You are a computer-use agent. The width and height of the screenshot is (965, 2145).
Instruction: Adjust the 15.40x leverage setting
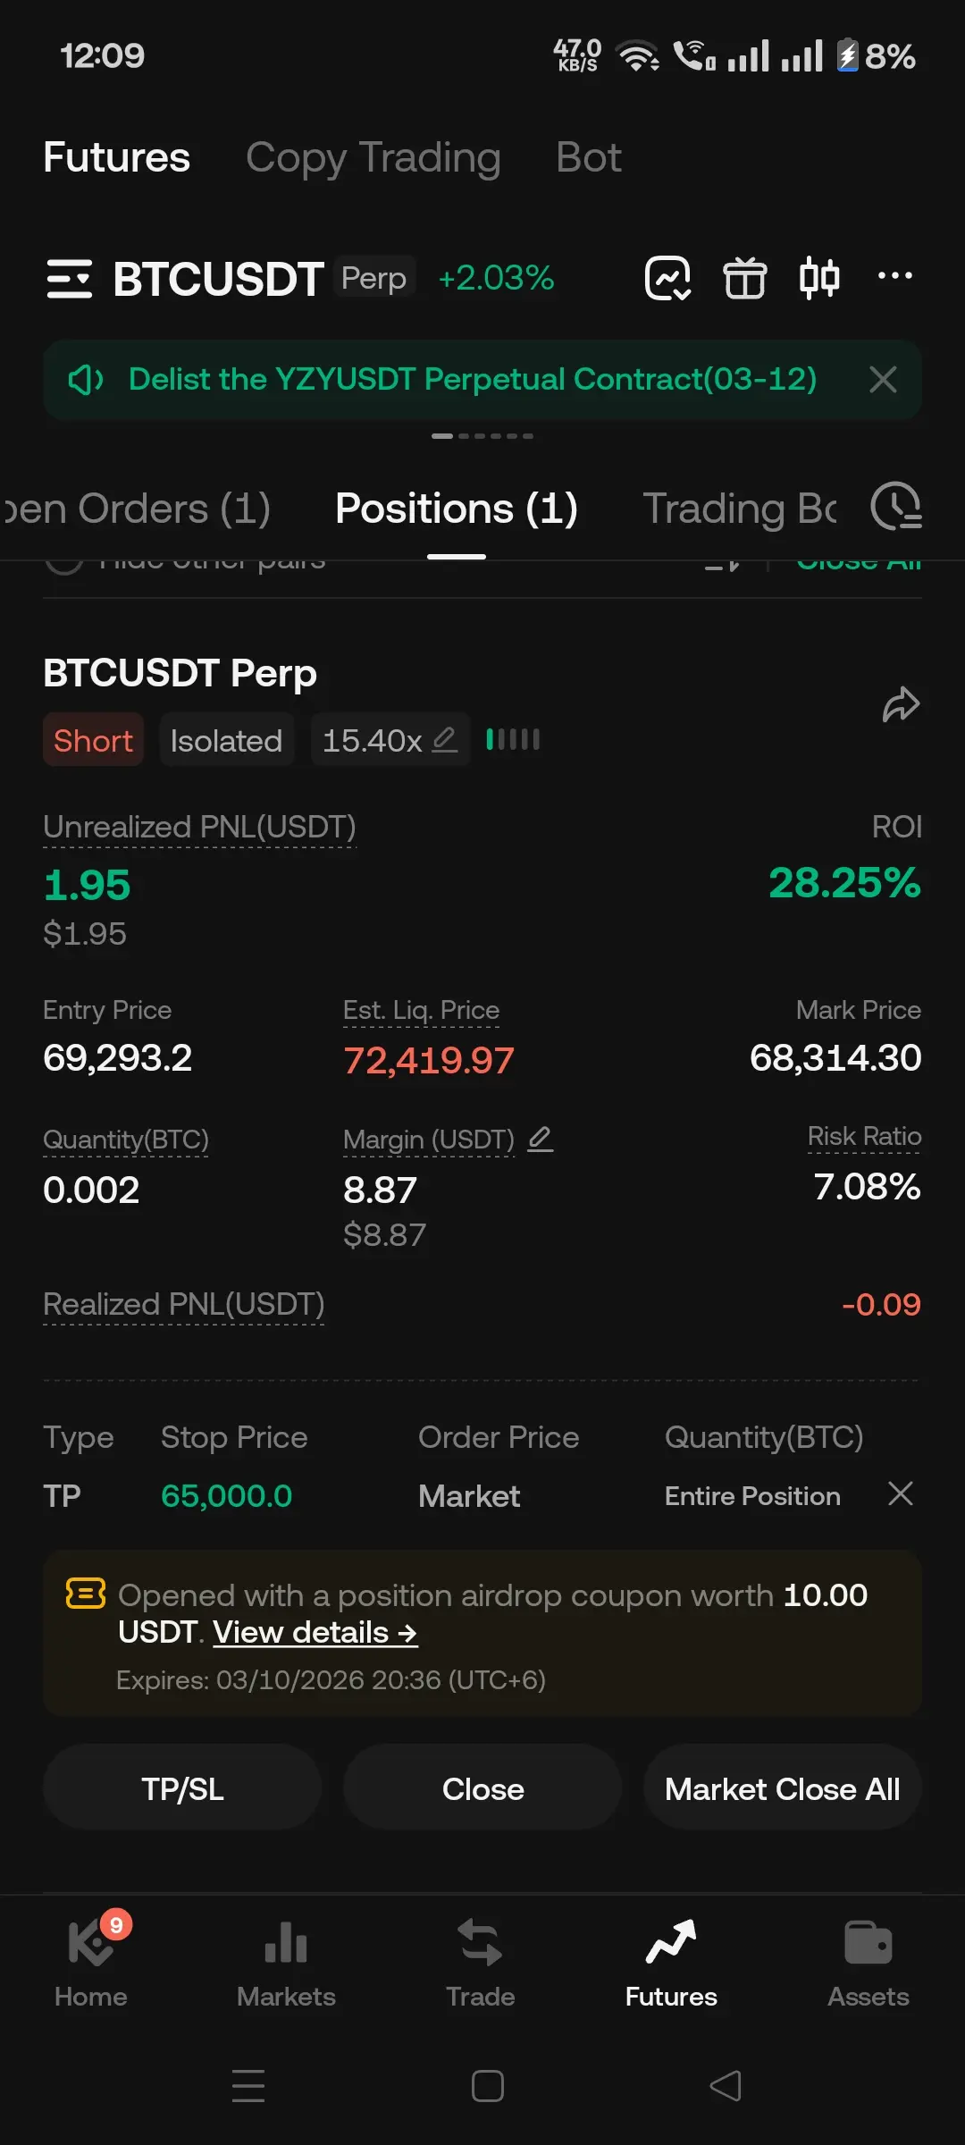pos(390,740)
